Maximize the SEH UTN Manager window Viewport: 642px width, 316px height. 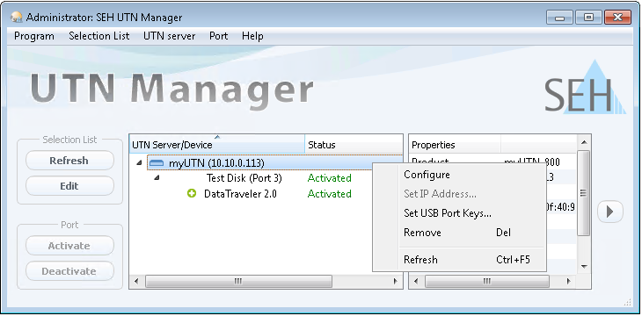pos(588,18)
